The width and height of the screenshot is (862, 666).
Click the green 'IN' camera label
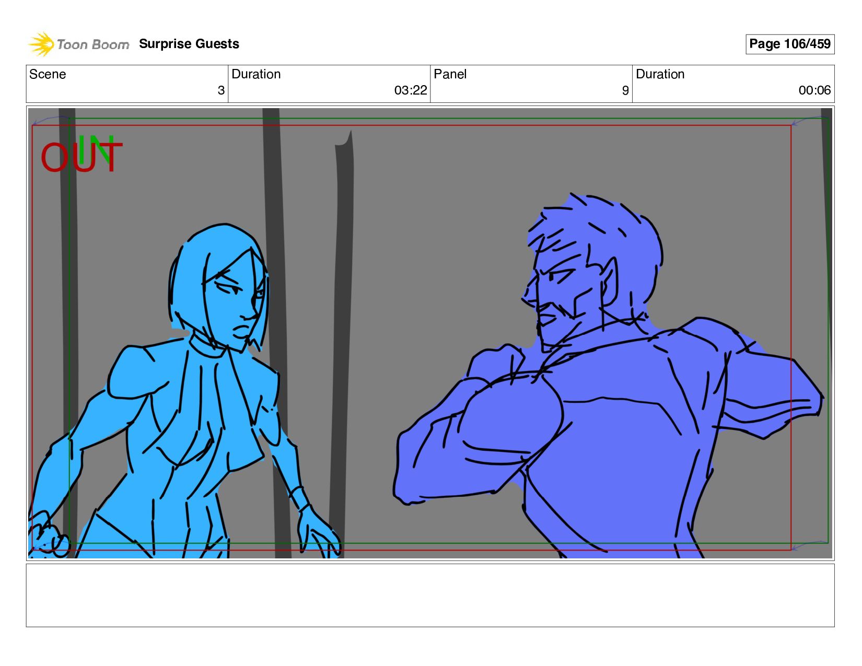click(96, 149)
